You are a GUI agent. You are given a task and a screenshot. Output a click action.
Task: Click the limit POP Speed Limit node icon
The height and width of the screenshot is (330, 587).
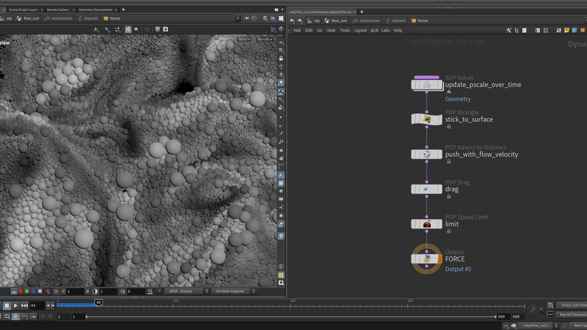[427, 224]
